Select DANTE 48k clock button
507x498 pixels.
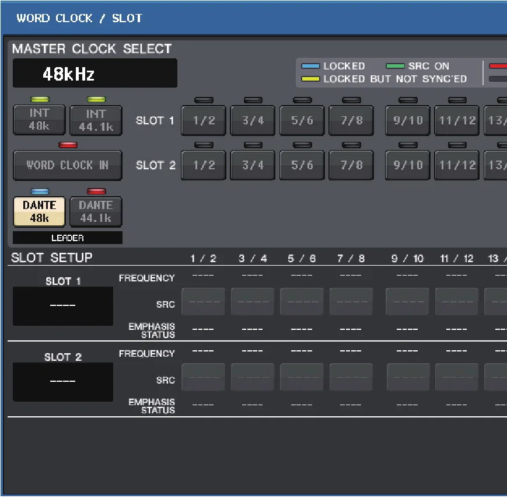point(39,211)
